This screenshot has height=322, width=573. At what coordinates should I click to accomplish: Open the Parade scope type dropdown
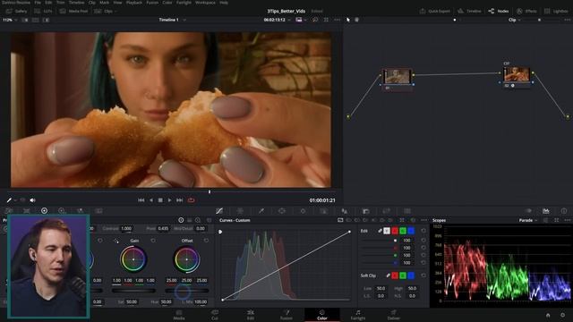pyautogui.click(x=528, y=221)
